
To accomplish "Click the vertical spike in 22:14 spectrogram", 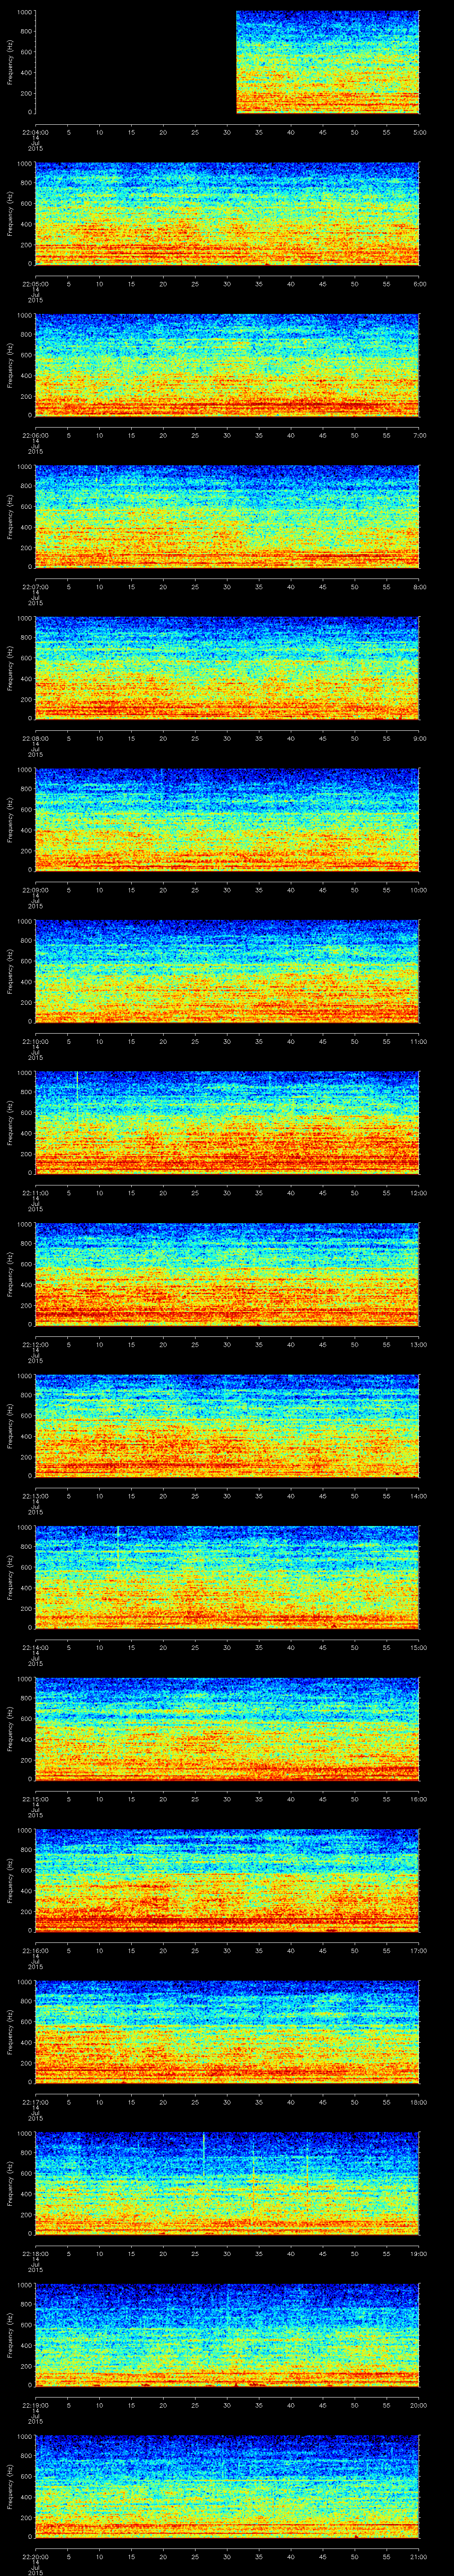I will pos(118,1546).
